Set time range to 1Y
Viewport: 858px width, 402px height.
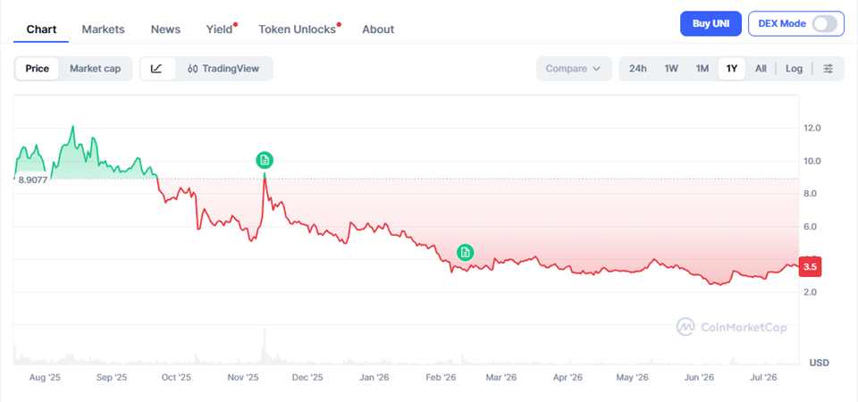pos(732,69)
